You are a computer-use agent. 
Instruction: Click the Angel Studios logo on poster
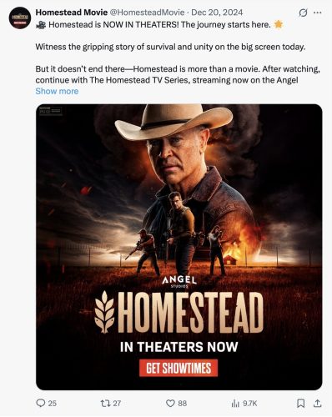[x=179, y=282]
